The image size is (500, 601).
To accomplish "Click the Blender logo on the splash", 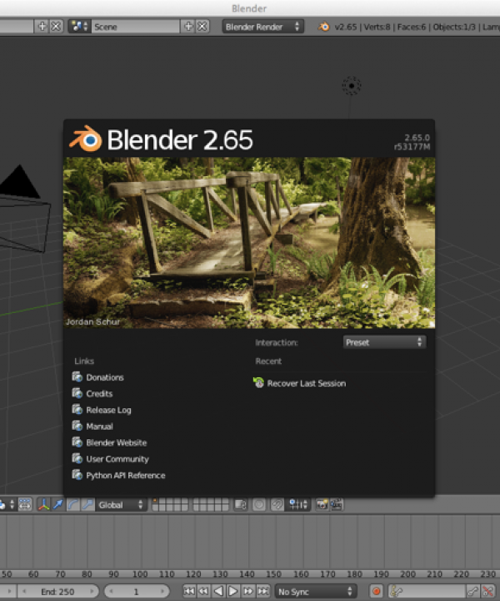I will [x=86, y=139].
